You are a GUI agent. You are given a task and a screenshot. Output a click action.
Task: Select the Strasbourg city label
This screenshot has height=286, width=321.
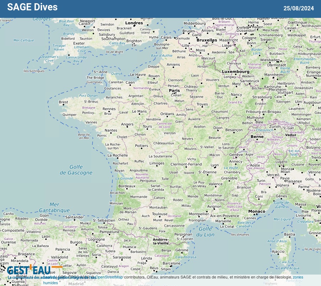pos(262,97)
